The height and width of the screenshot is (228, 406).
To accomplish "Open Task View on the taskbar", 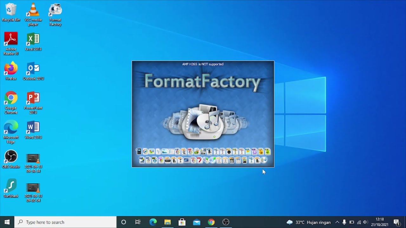I will coord(138,222).
